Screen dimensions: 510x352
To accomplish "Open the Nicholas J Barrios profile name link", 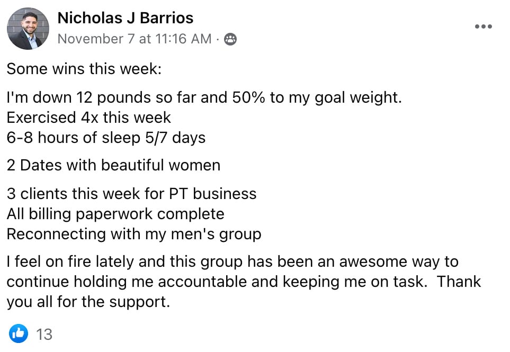I will pos(125,18).
